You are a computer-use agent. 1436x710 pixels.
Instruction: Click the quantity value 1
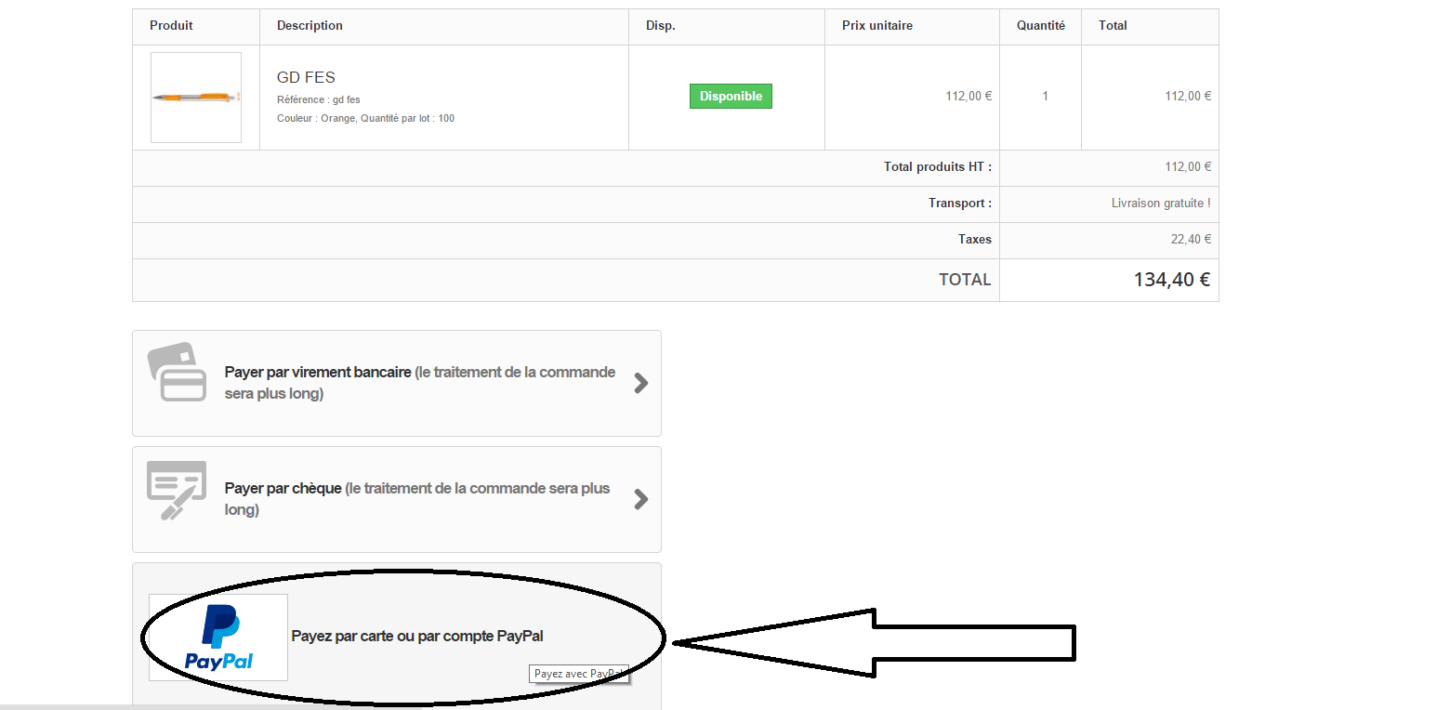tap(1045, 96)
